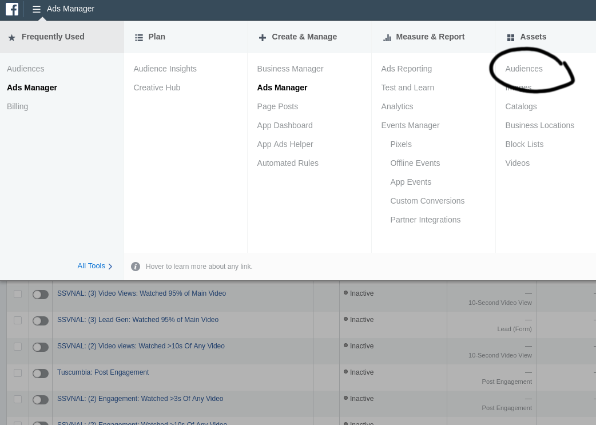
Task: Click the Frequently Used star icon
Action: point(11,38)
